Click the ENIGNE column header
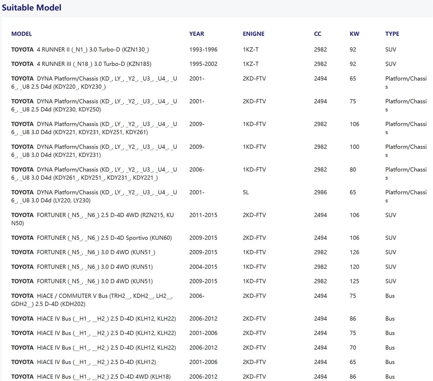 tap(254, 34)
